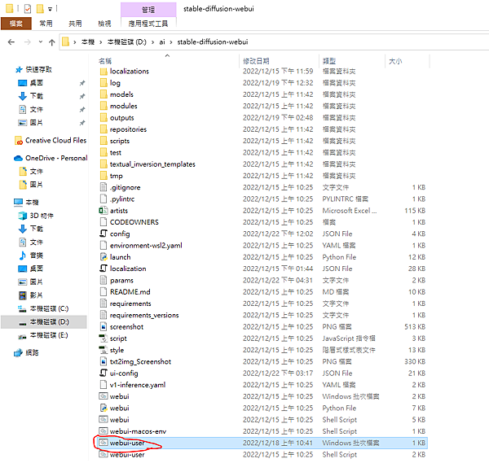Screen dimensions: 489x463
Task: Select the tmp folder row
Action: 262,176
